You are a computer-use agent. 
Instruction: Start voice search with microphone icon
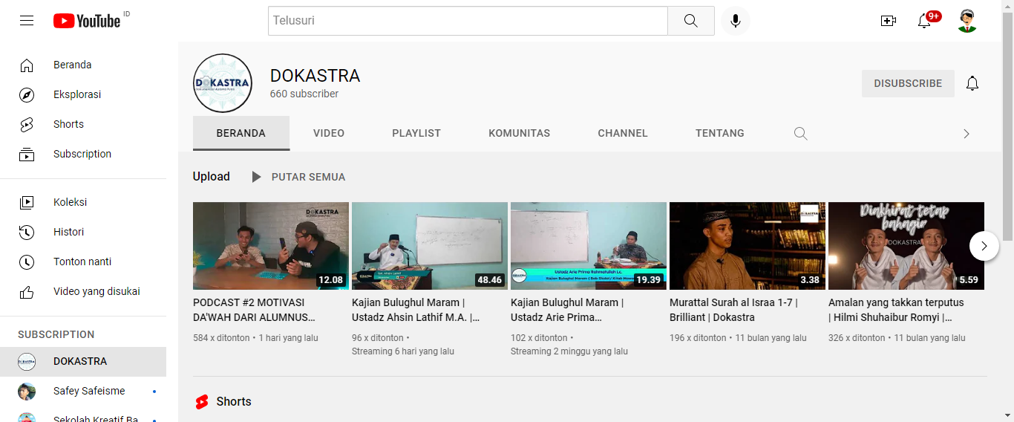tap(735, 21)
